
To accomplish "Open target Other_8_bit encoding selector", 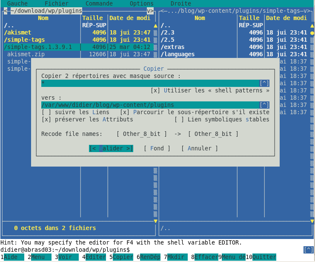I will (x=213, y=134).
